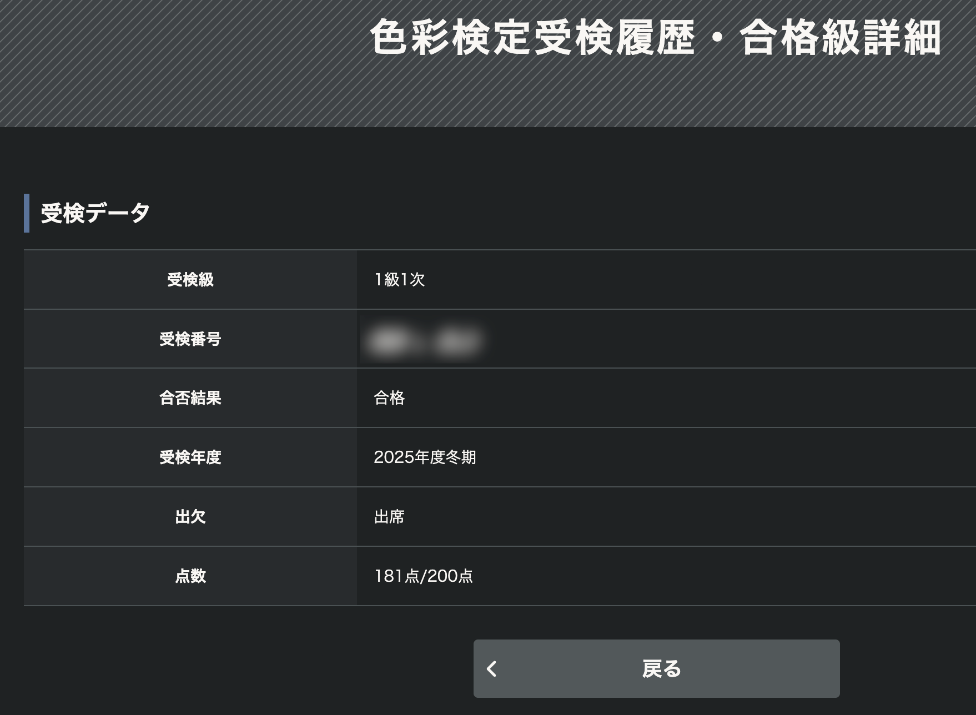Select the 1級1次 value
This screenshot has width=976, height=715.
click(400, 280)
